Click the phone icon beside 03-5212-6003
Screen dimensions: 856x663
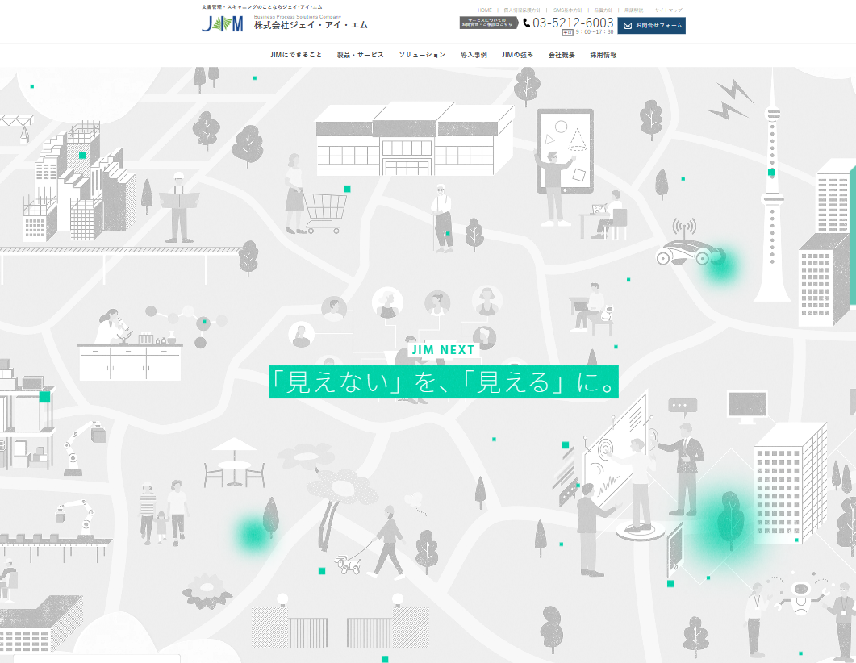click(x=526, y=23)
